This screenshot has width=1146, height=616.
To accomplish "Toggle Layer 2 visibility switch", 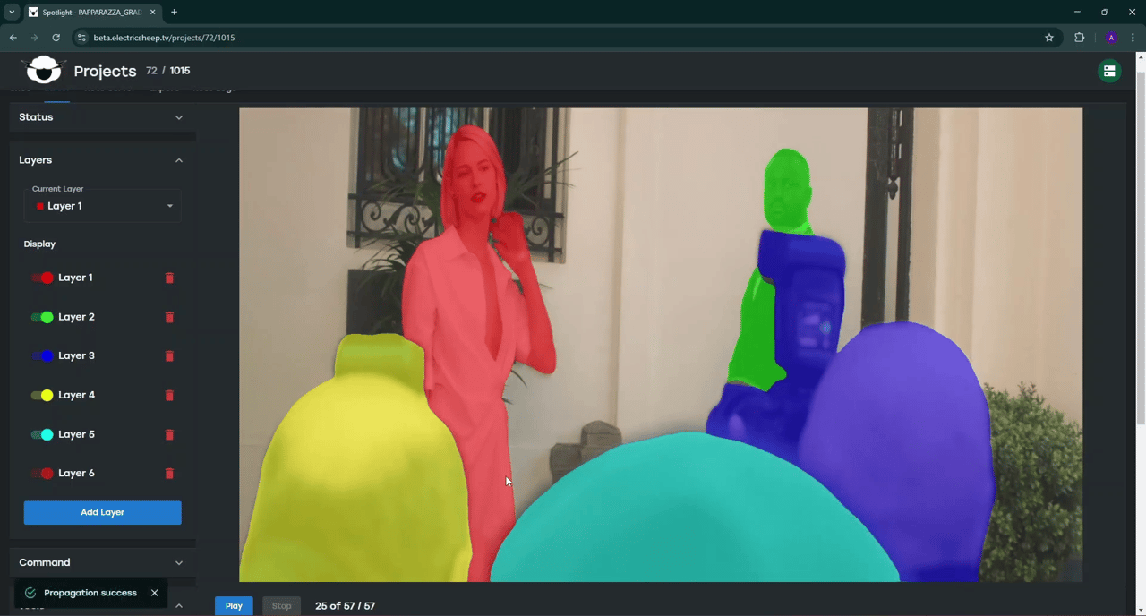I will (x=42, y=317).
